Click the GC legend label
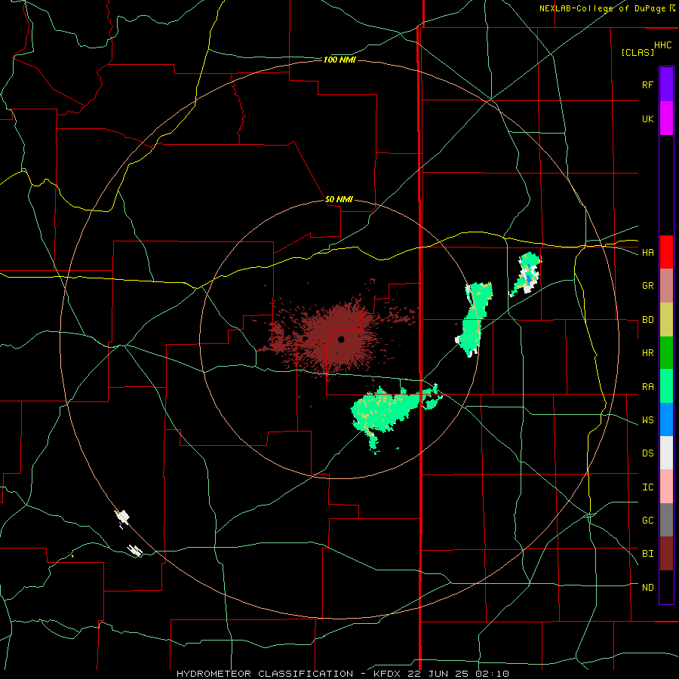This screenshot has height=679, width=679. [647, 521]
